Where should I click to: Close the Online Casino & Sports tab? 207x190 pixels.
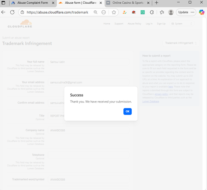click(x=148, y=3)
